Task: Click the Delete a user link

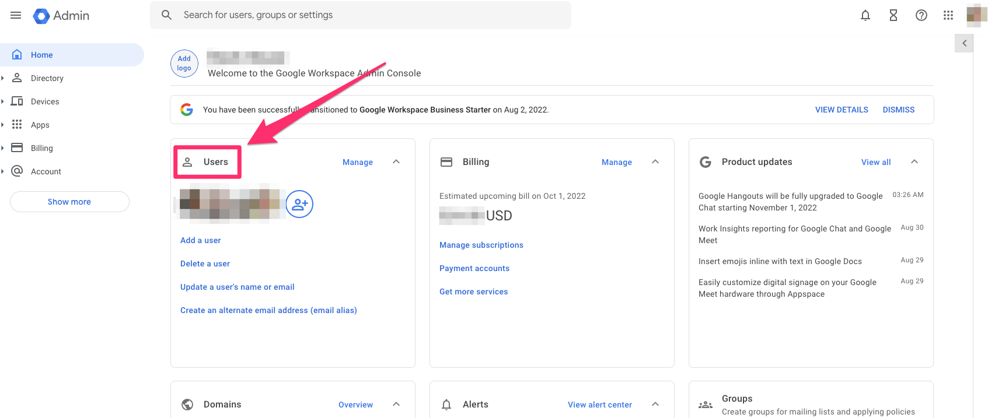Action: coord(205,264)
